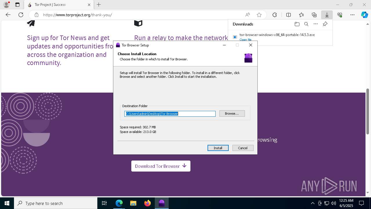Image resolution: width=371 pixels, height=209 pixels.
Task: Cancel the Tor Browser Setup
Action: 243,148
